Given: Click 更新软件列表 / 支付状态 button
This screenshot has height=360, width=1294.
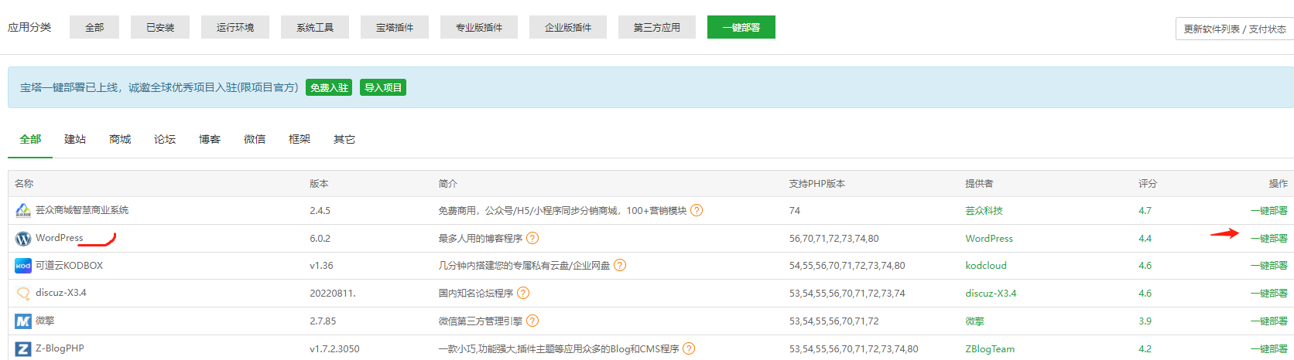Looking at the screenshot, I should click(x=1234, y=29).
